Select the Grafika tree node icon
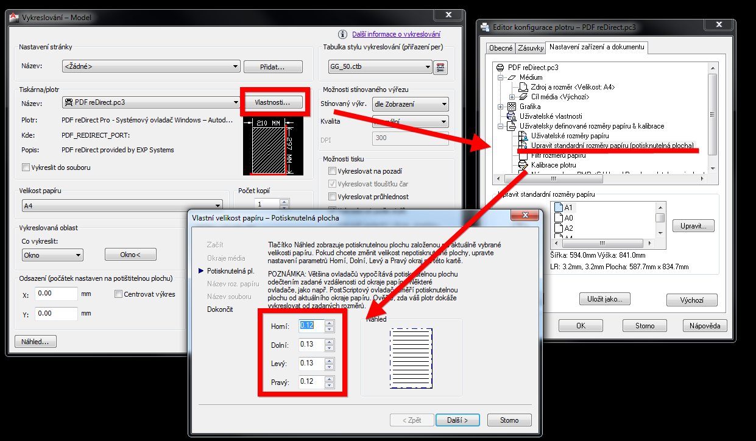Viewport: 756px width, 441px height. coord(512,107)
